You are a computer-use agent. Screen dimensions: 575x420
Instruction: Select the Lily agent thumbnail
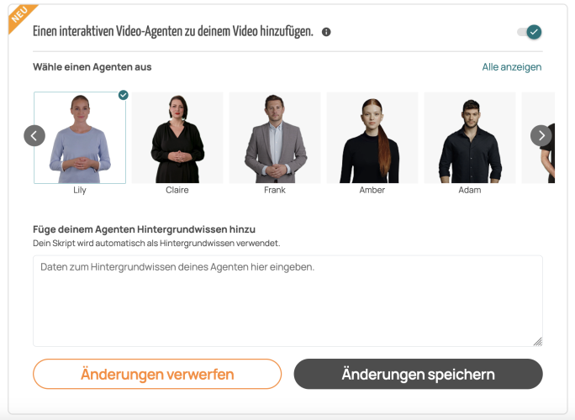coord(80,138)
